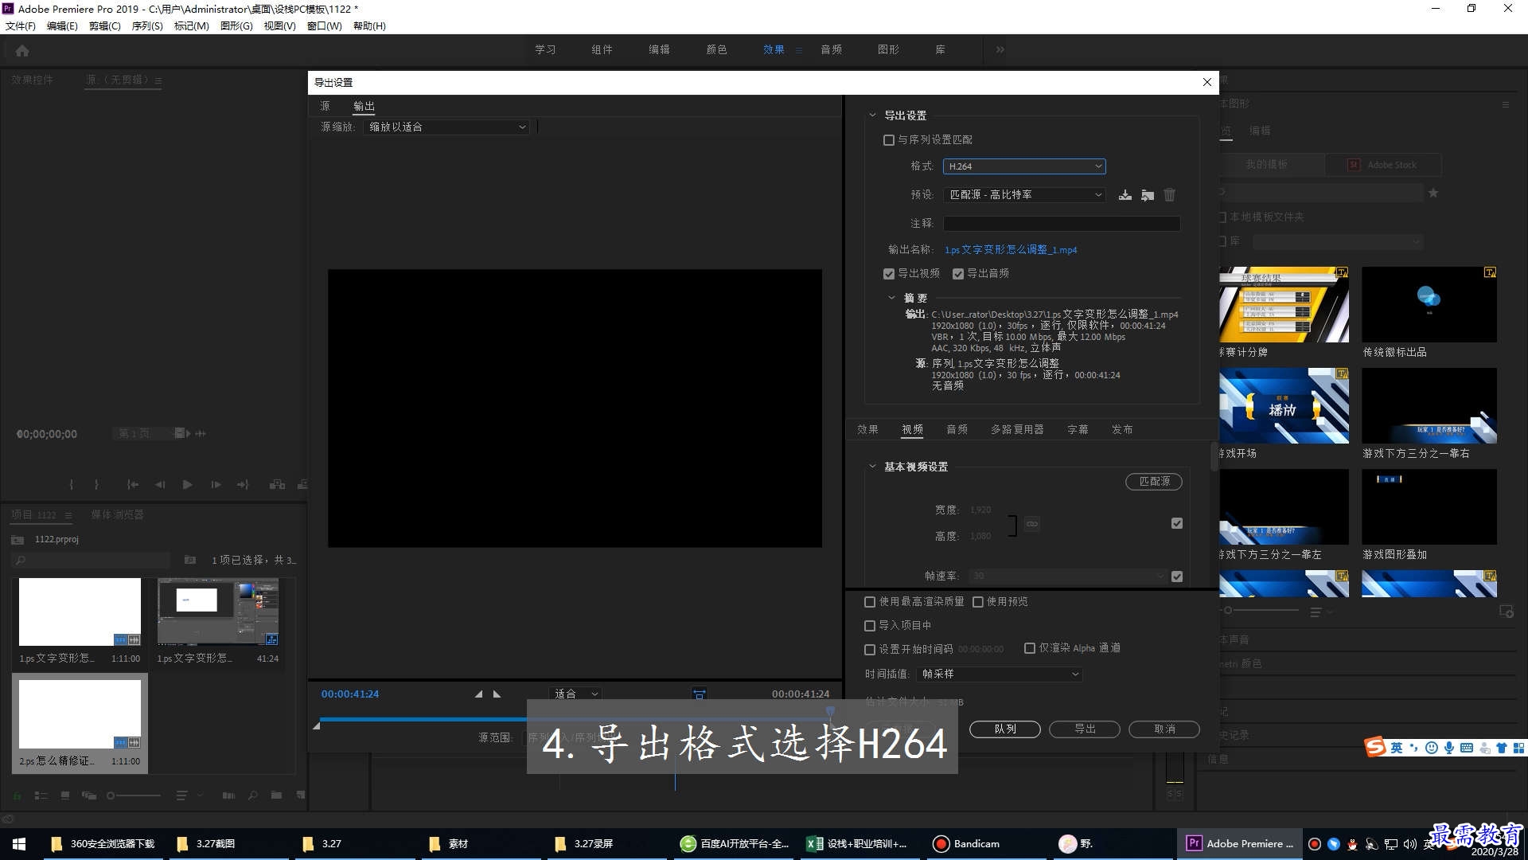Click step forward one frame icon
The width and height of the screenshot is (1528, 860).
tap(215, 484)
